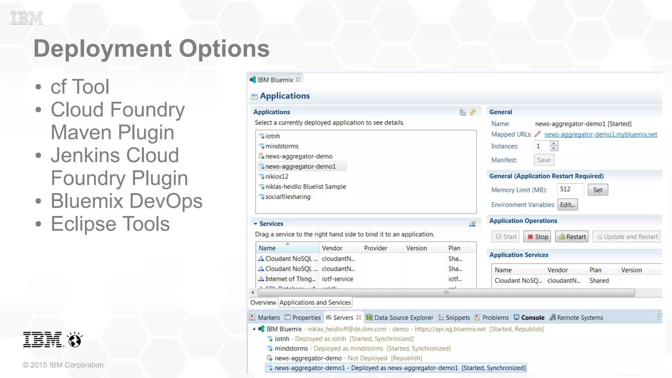The image size is (672, 378).
Task: Open Data Source Explorer tab
Action: (x=400, y=318)
